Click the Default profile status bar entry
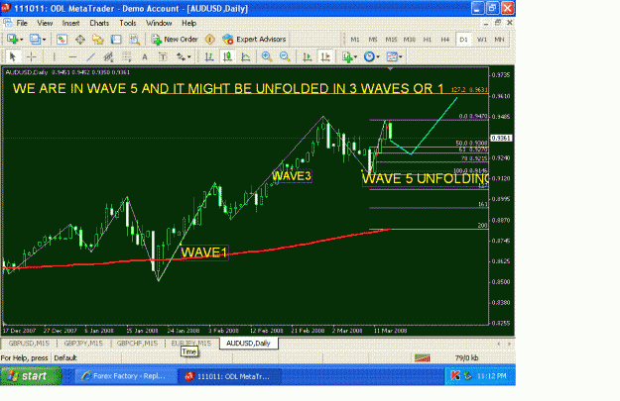Image resolution: width=620 pixels, height=401 pixels. click(65, 358)
